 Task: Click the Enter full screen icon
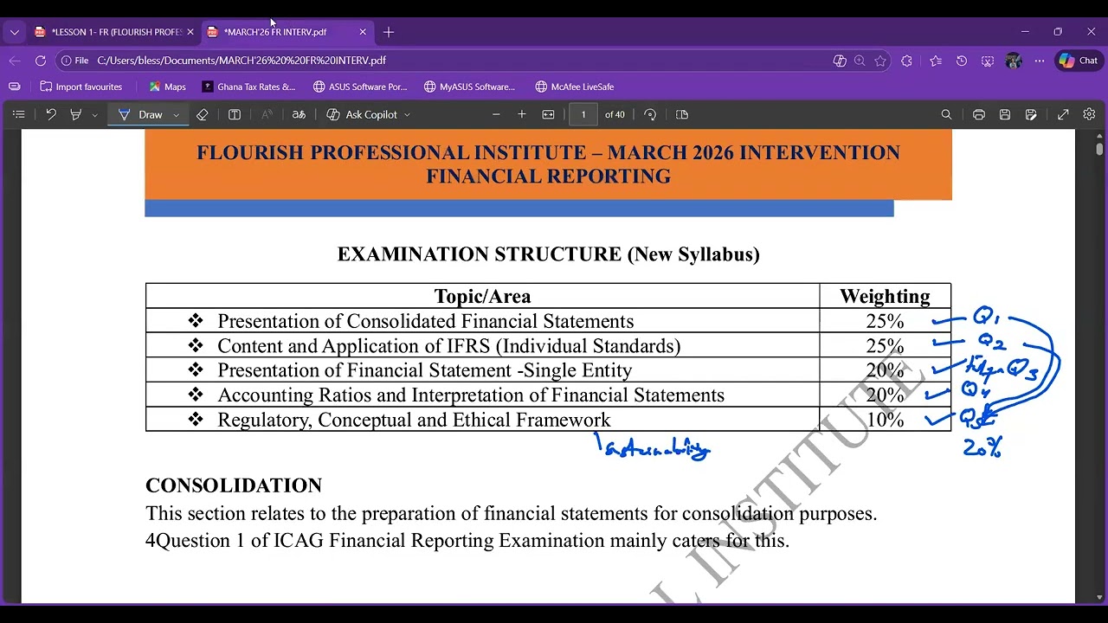tap(1063, 114)
